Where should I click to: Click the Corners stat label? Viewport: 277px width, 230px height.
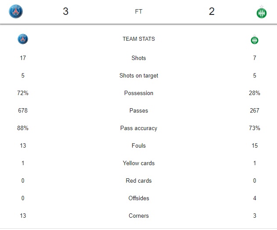tap(139, 216)
